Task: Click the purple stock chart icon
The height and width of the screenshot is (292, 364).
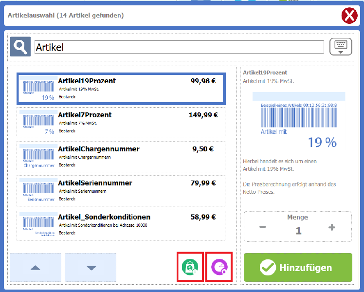Action: click(x=219, y=267)
